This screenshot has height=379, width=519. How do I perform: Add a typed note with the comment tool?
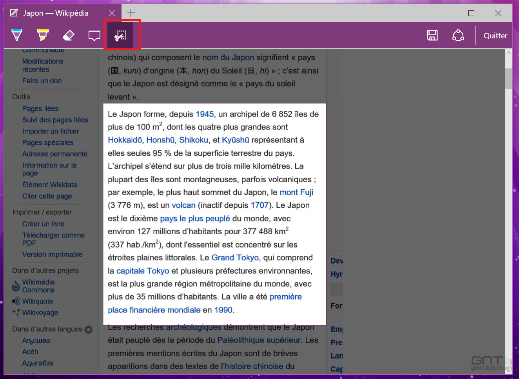[x=94, y=35]
